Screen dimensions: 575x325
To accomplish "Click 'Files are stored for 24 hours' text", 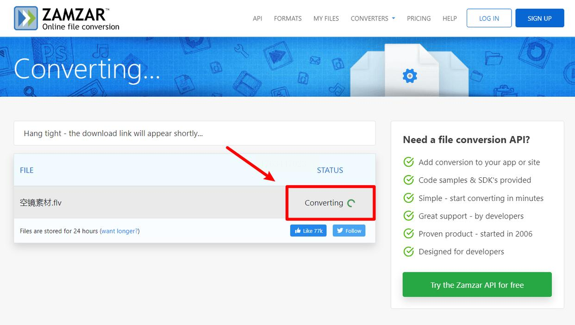I will click(59, 231).
